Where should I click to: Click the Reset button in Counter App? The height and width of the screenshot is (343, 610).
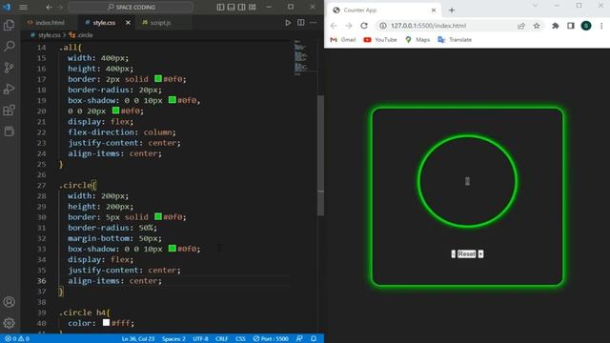pos(466,254)
